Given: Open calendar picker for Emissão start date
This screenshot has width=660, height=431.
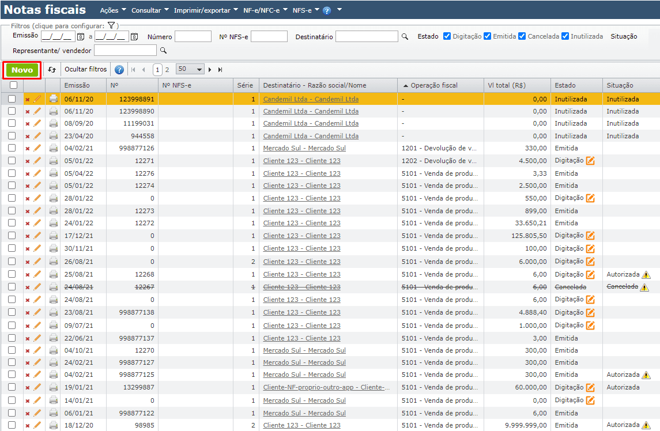Looking at the screenshot, I should coord(81,37).
